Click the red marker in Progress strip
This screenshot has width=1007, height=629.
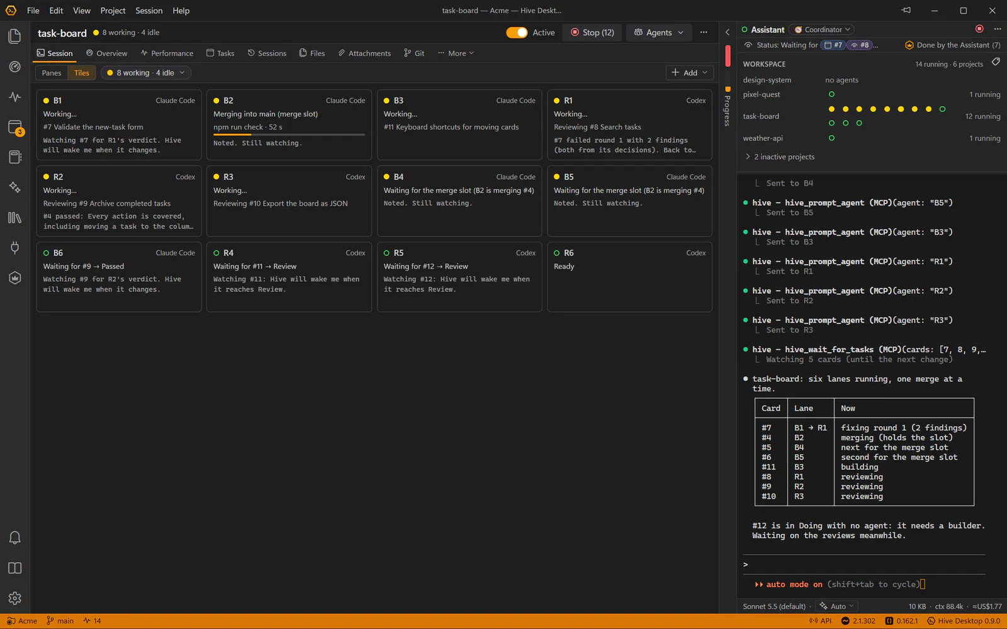[x=728, y=56]
